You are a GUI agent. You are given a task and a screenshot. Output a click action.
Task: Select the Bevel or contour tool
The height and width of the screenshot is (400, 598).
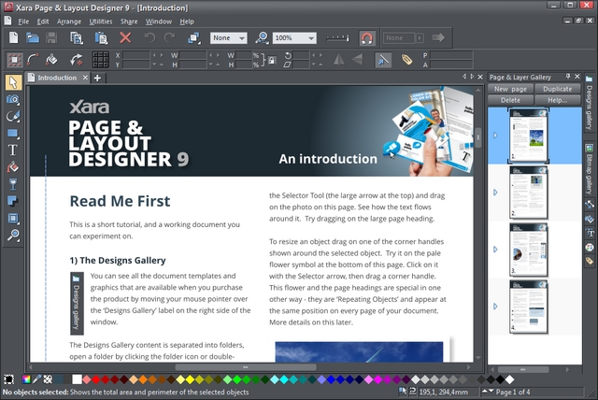pos(12,218)
